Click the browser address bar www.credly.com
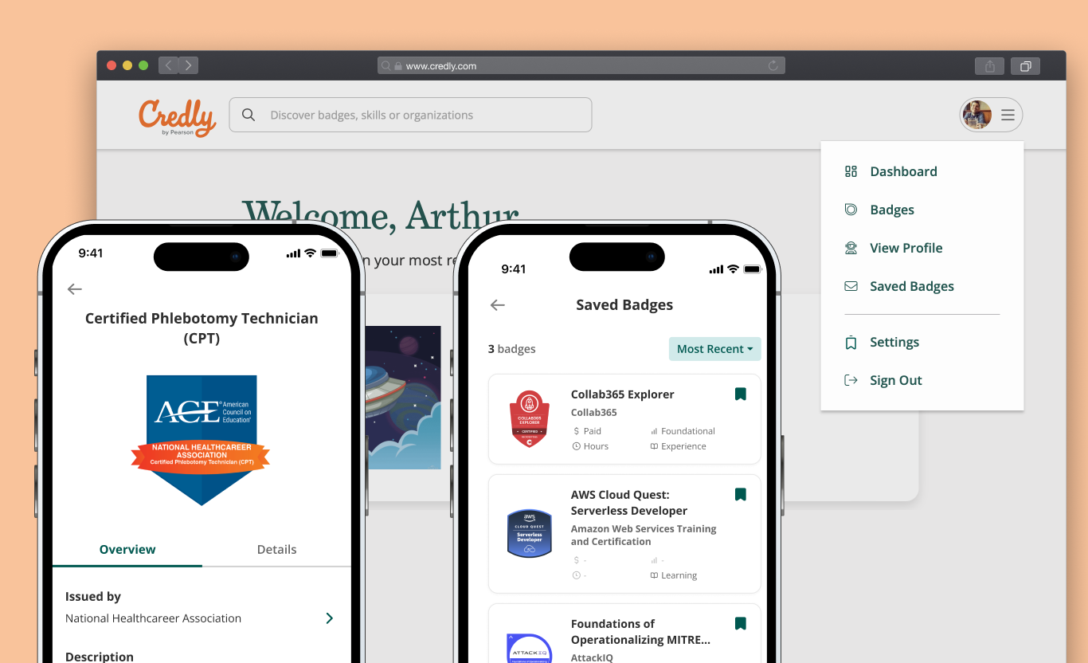The width and height of the screenshot is (1088, 663). [581, 66]
